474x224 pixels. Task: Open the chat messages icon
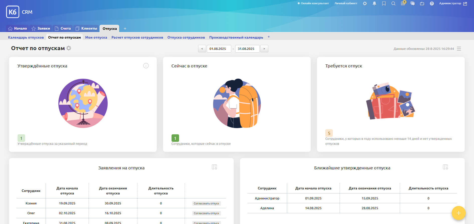[413, 4]
